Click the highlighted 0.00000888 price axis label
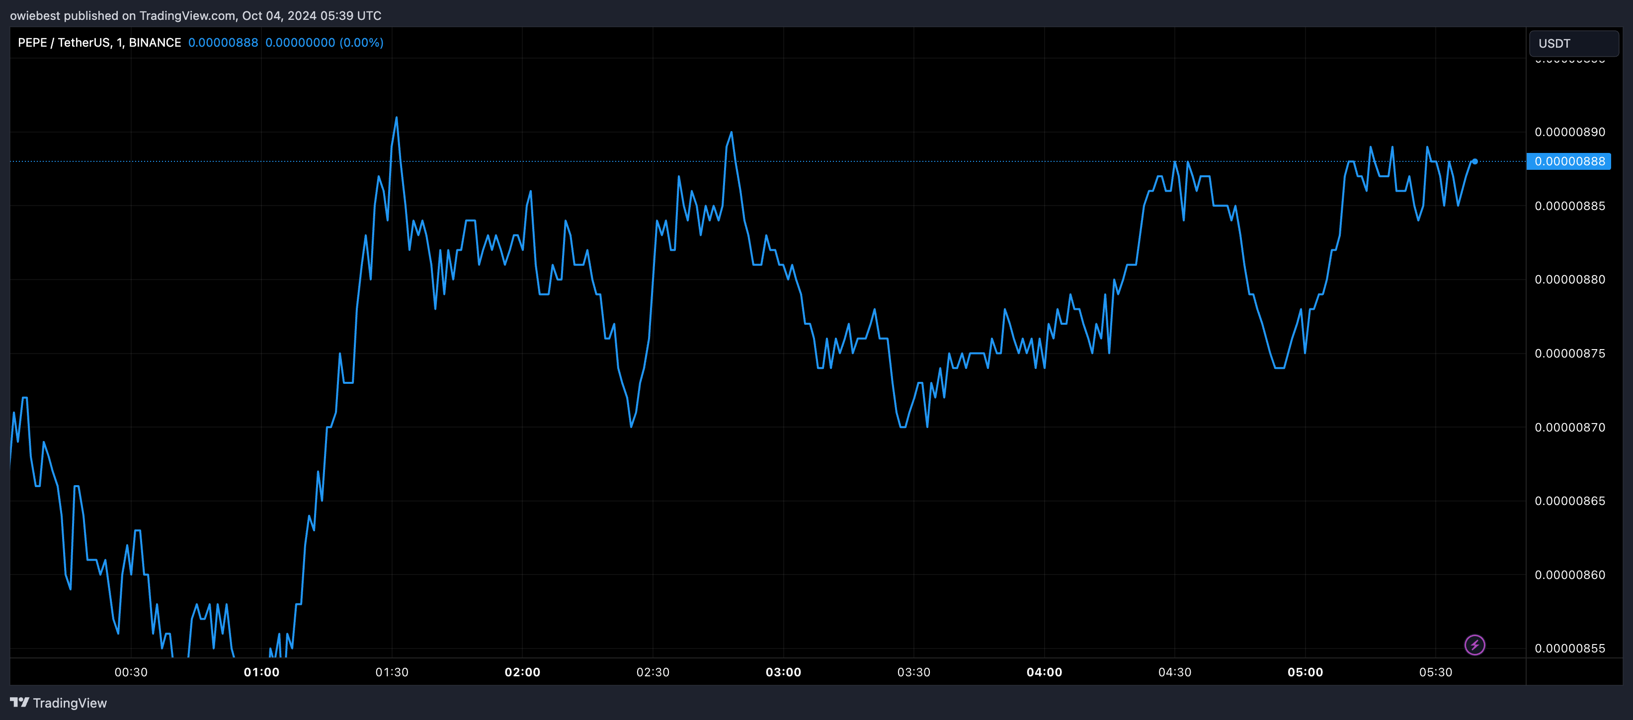The width and height of the screenshot is (1633, 720). (x=1568, y=161)
